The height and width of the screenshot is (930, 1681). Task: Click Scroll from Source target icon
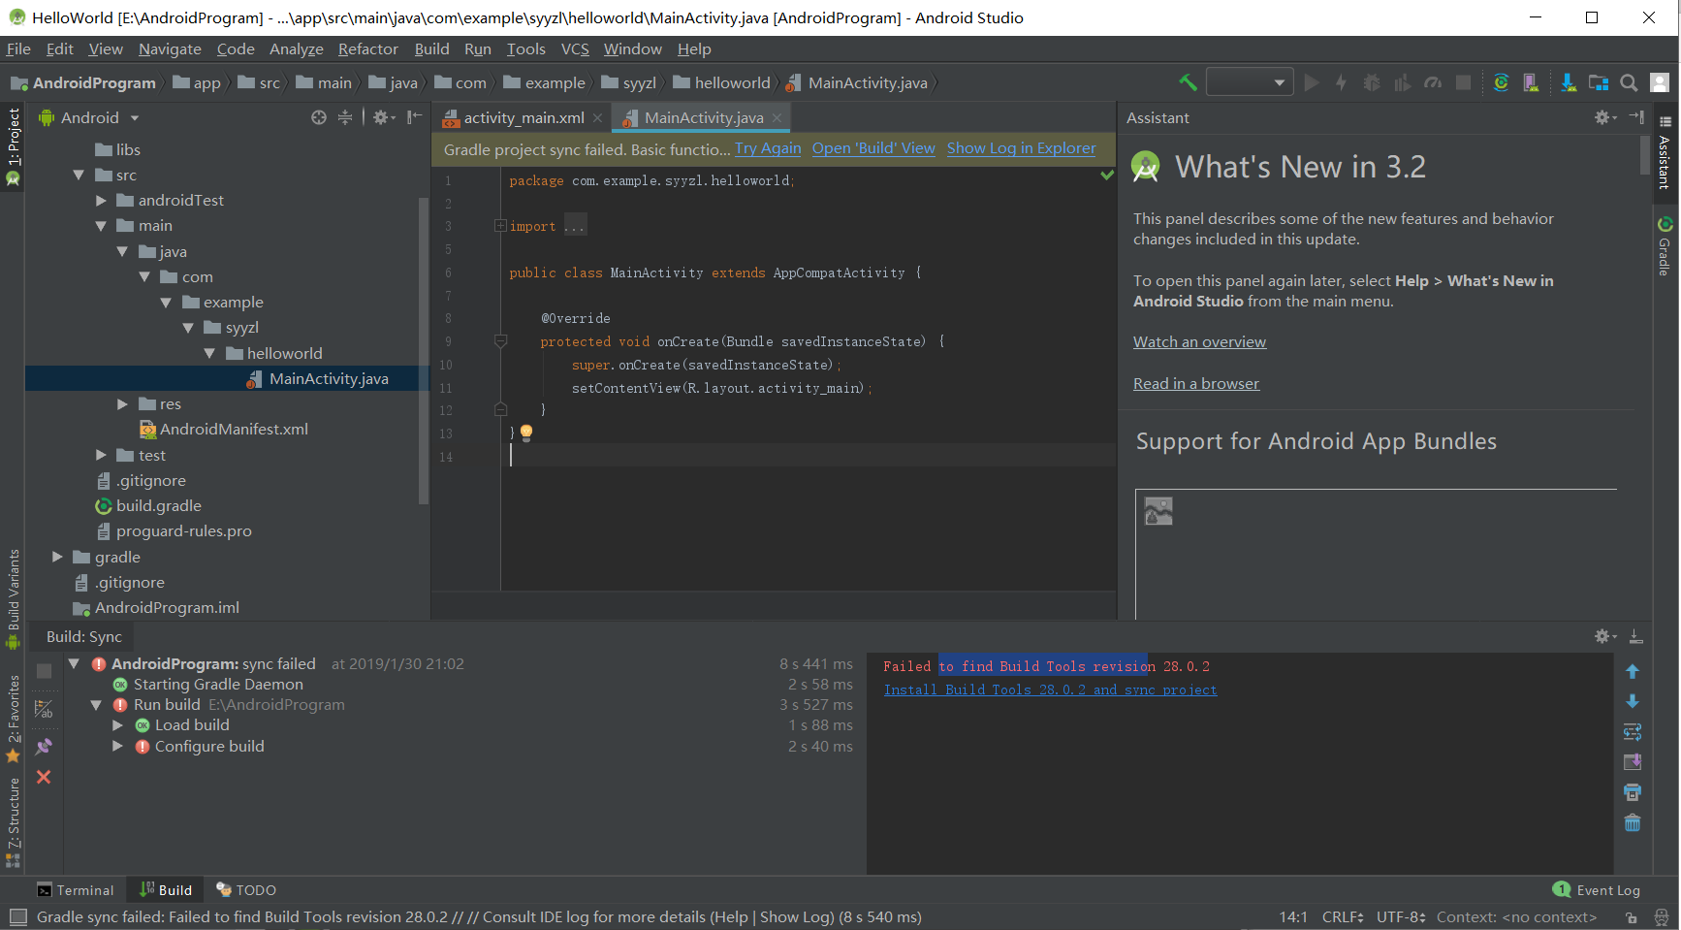(319, 117)
